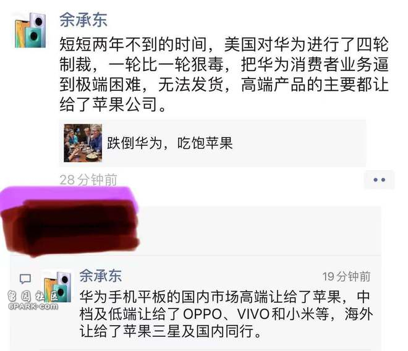Screen dimensions: 408x351
Task: Tap the post text about 美国对华为 sanctions
Action: coord(224,74)
